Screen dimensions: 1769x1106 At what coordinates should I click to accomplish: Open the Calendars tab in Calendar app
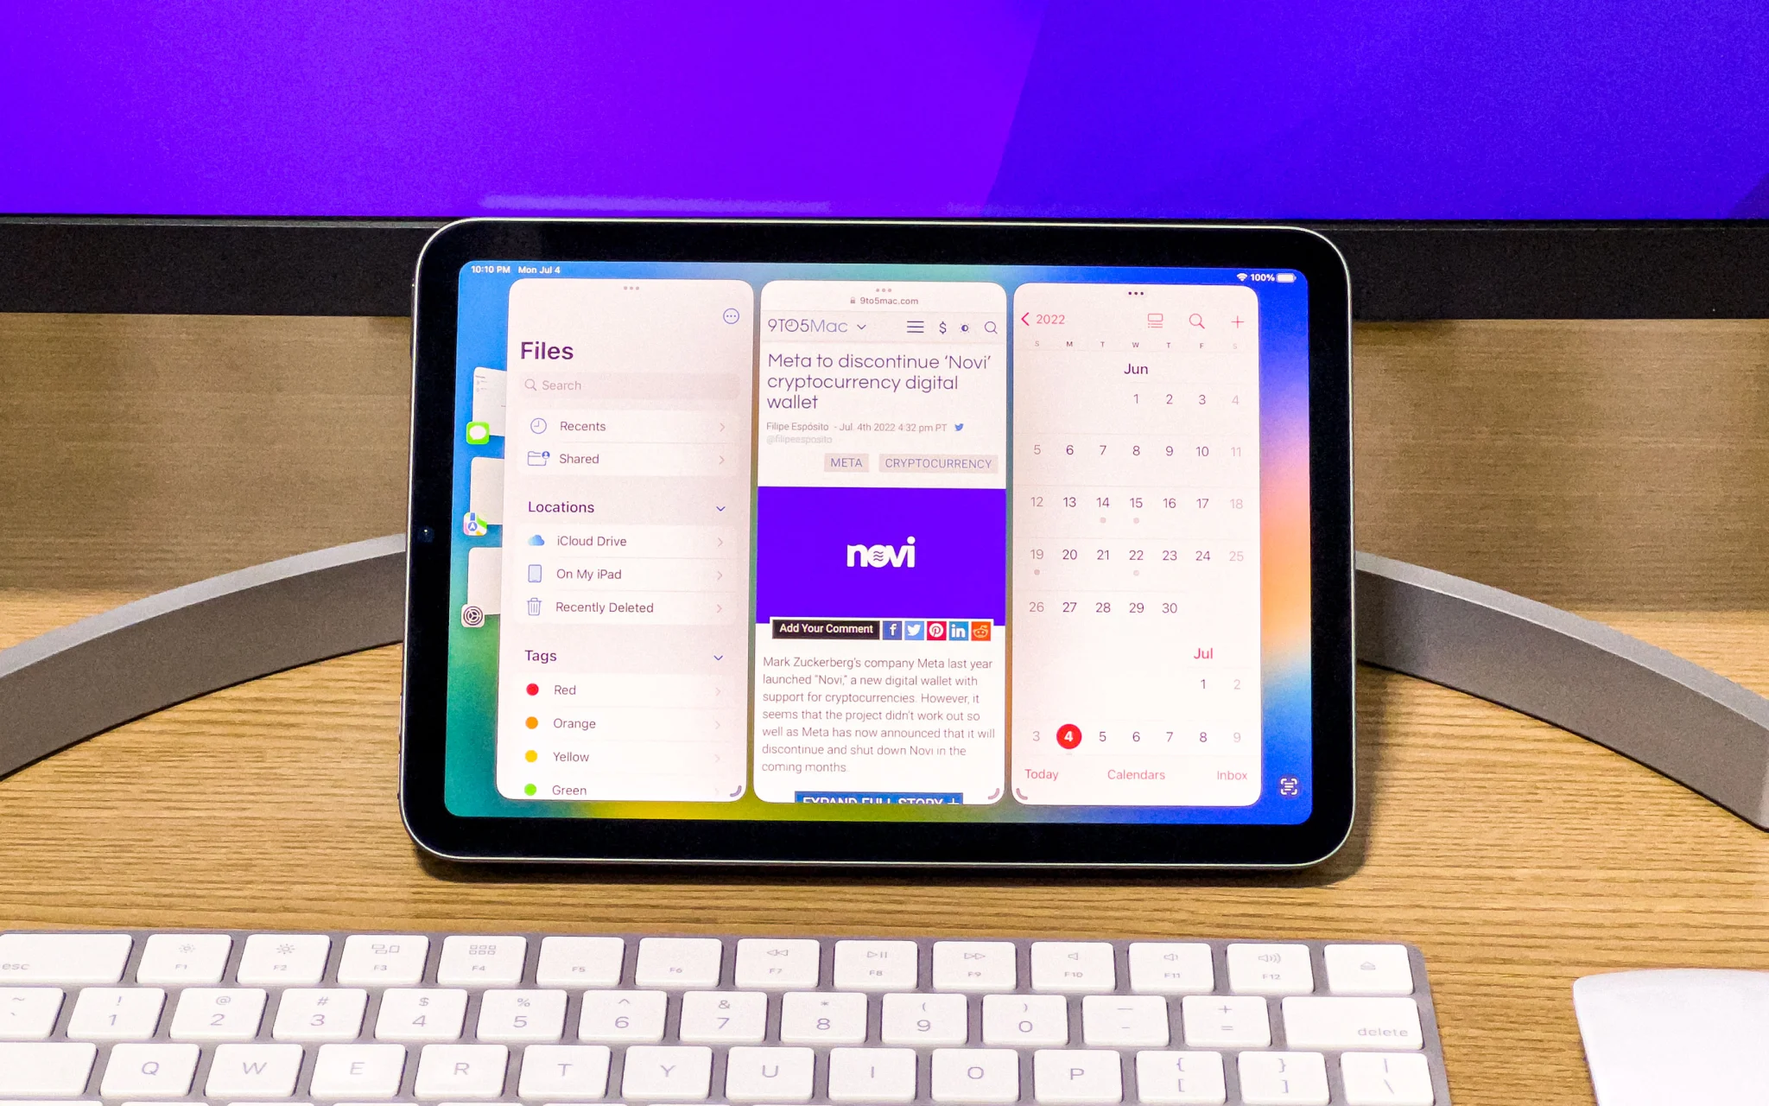(1138, 776)
